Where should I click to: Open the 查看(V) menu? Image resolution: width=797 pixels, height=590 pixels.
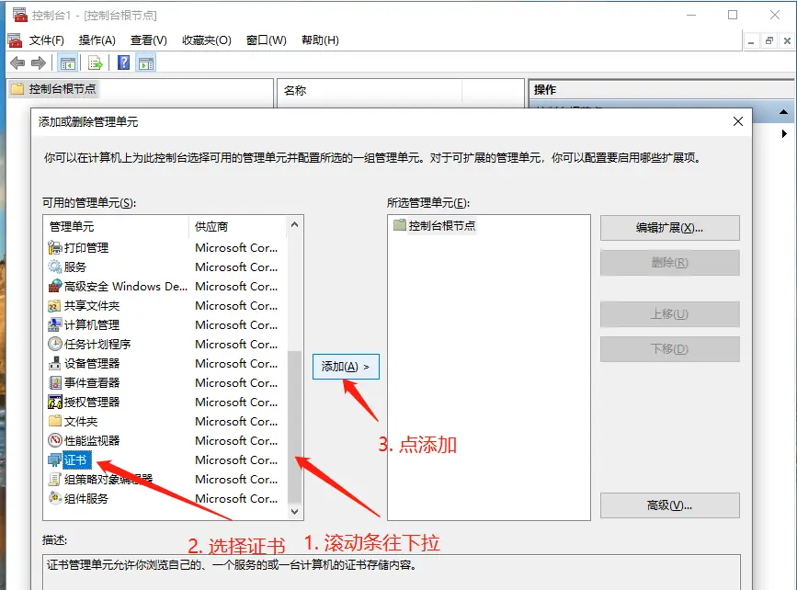tap(148, 40)
